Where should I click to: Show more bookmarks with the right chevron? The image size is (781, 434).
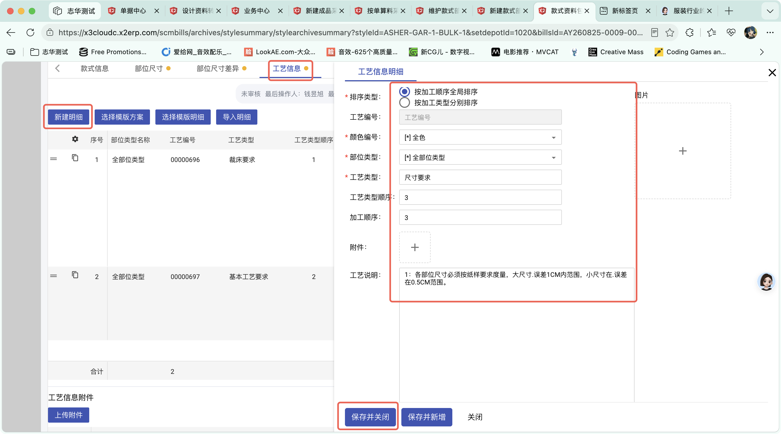762,52
